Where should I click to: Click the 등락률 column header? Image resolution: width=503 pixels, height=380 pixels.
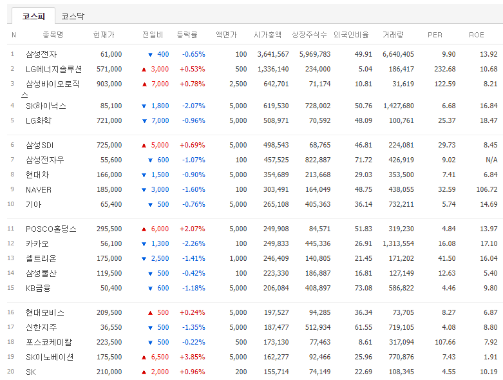[x=187, y=35]
